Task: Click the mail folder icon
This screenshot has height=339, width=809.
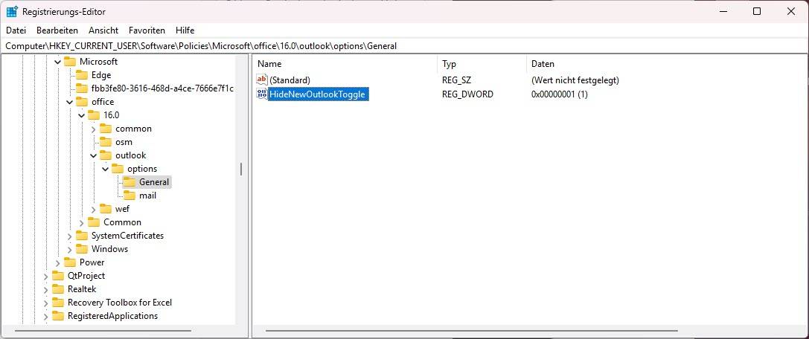Action: point(129,196)
